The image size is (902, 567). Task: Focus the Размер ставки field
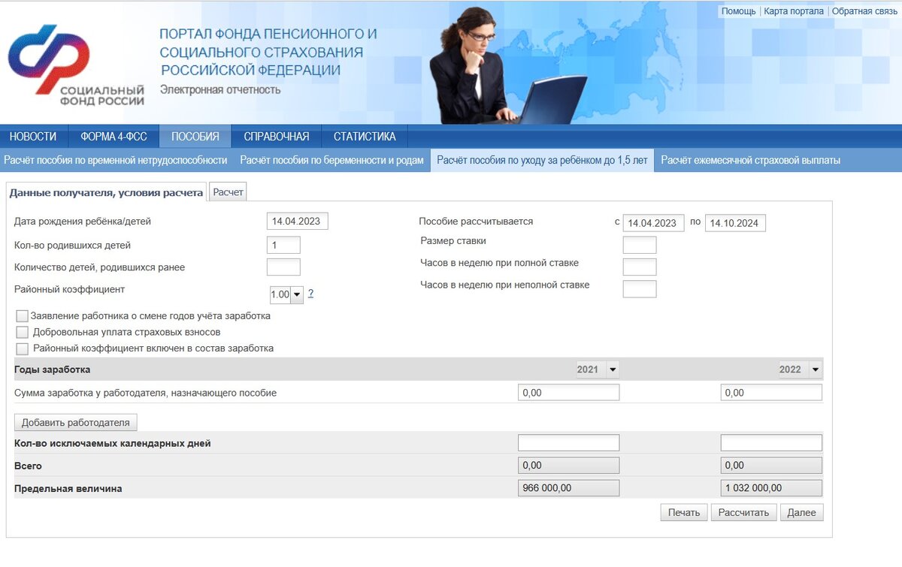pyautogui.click(x=640, y=245)
